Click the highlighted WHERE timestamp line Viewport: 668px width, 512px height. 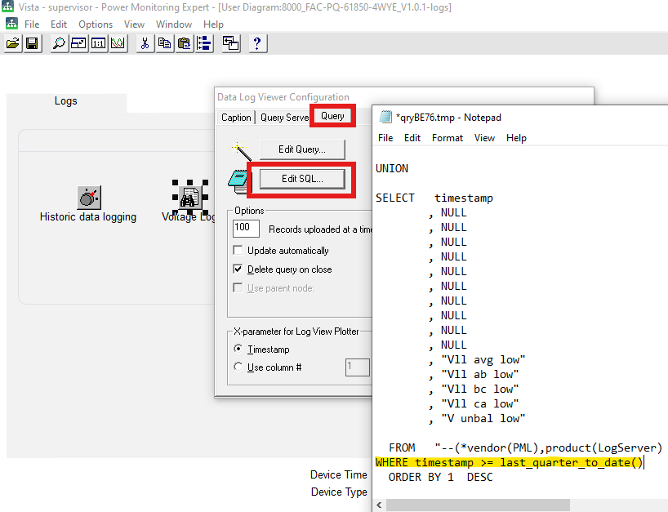point(509,462)
